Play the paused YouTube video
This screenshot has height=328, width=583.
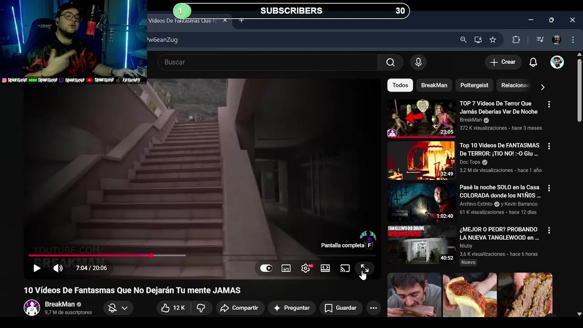(x=37, y=268)
